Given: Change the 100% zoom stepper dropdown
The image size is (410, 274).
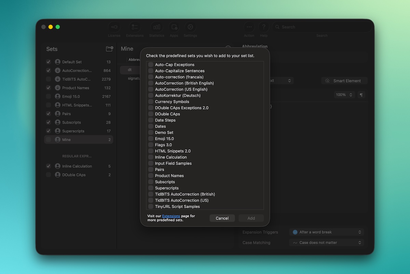Looking at the screenshot, I should [344, 95].
